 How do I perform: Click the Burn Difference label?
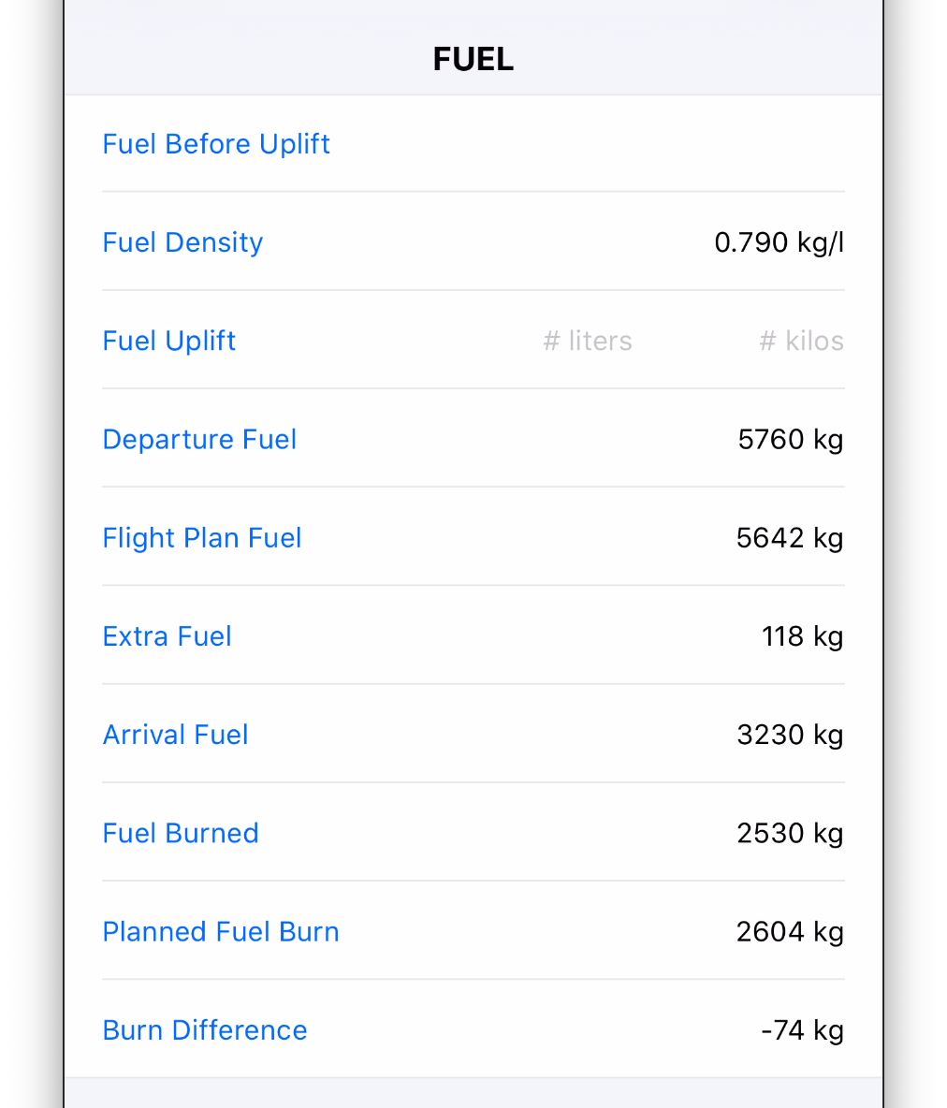click(205, 1030)
